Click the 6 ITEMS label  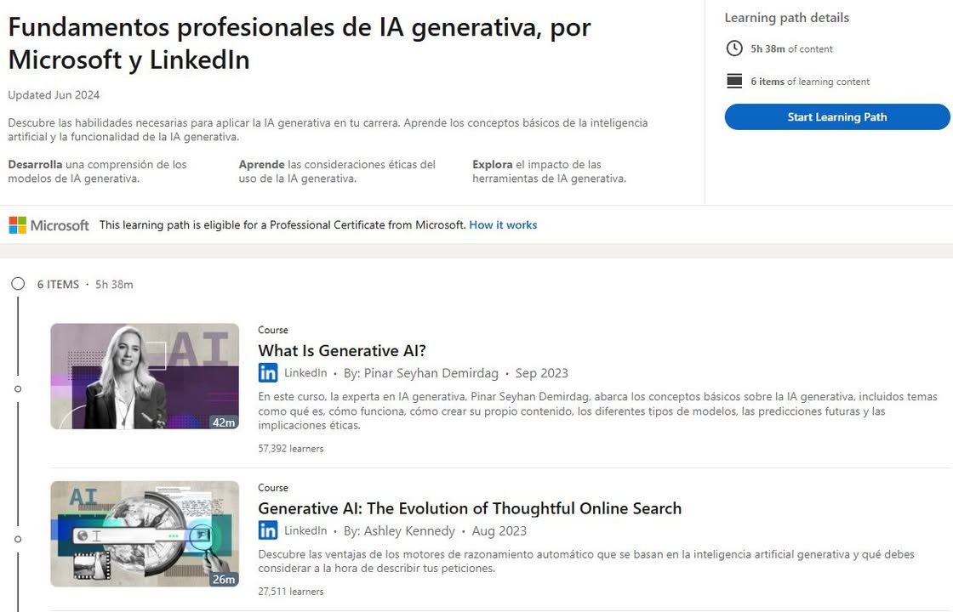pos(58,284)
